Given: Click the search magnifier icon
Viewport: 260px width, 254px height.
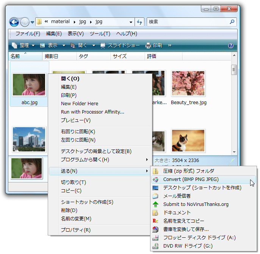Looking at the screenshot, I should click(x=232, y=22).
